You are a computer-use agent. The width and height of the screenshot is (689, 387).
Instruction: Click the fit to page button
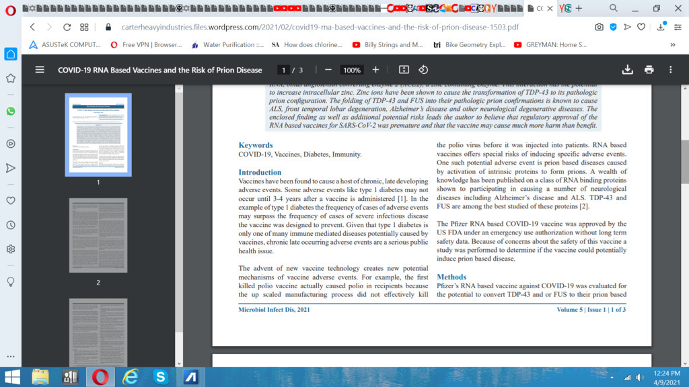(404, 70)
